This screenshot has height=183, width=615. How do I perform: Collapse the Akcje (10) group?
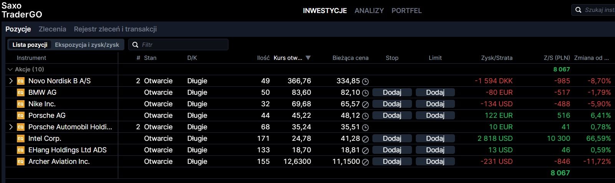click(10, 69)
